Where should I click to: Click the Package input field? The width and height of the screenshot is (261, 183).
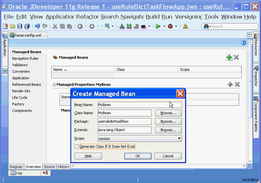point(124,122)
